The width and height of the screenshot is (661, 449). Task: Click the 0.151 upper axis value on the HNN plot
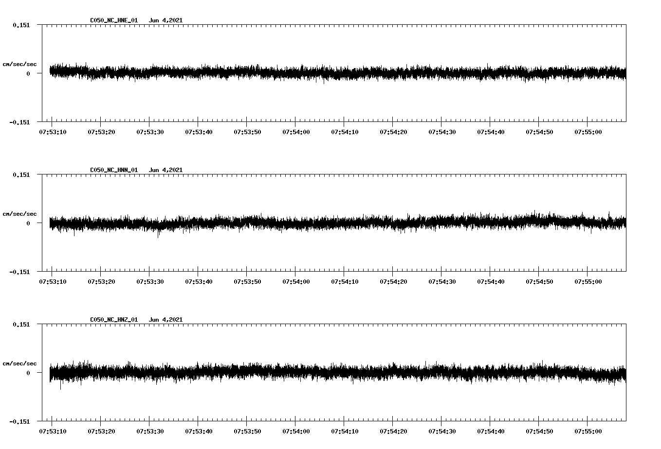(x=21, y=174)
